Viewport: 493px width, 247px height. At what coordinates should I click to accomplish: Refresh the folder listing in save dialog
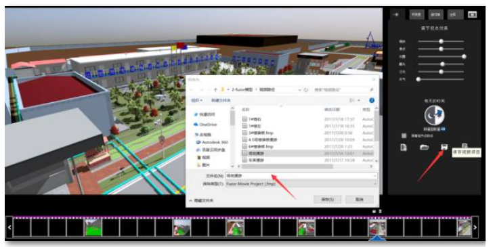pyautogui.click(x=306, y=89)
